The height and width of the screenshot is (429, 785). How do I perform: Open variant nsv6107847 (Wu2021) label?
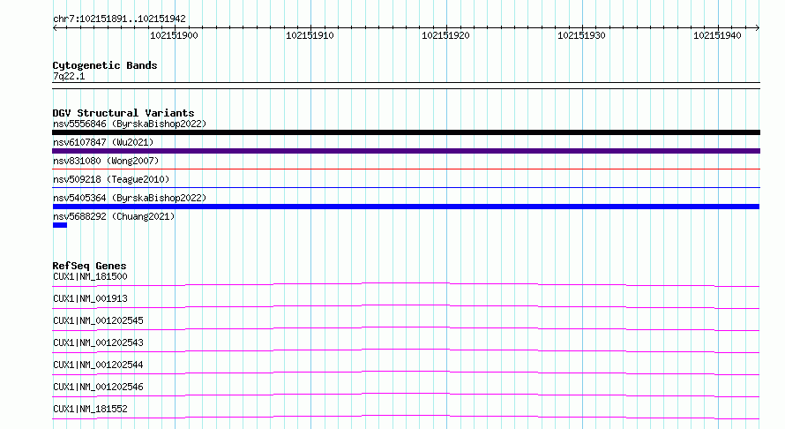click(103, 142)
